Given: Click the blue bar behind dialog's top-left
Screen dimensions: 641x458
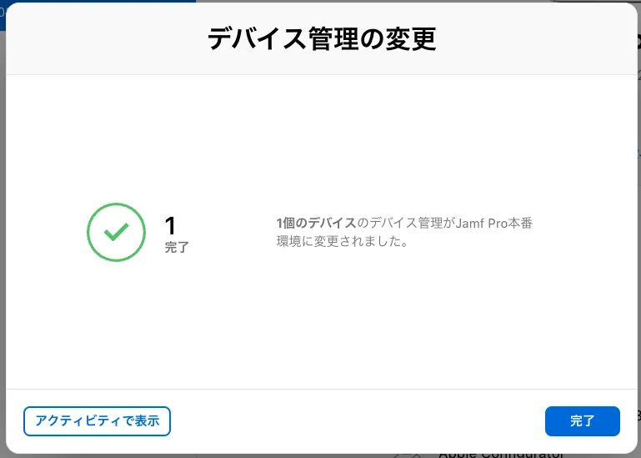Looking at the screenshot, I should pos(83,1).
